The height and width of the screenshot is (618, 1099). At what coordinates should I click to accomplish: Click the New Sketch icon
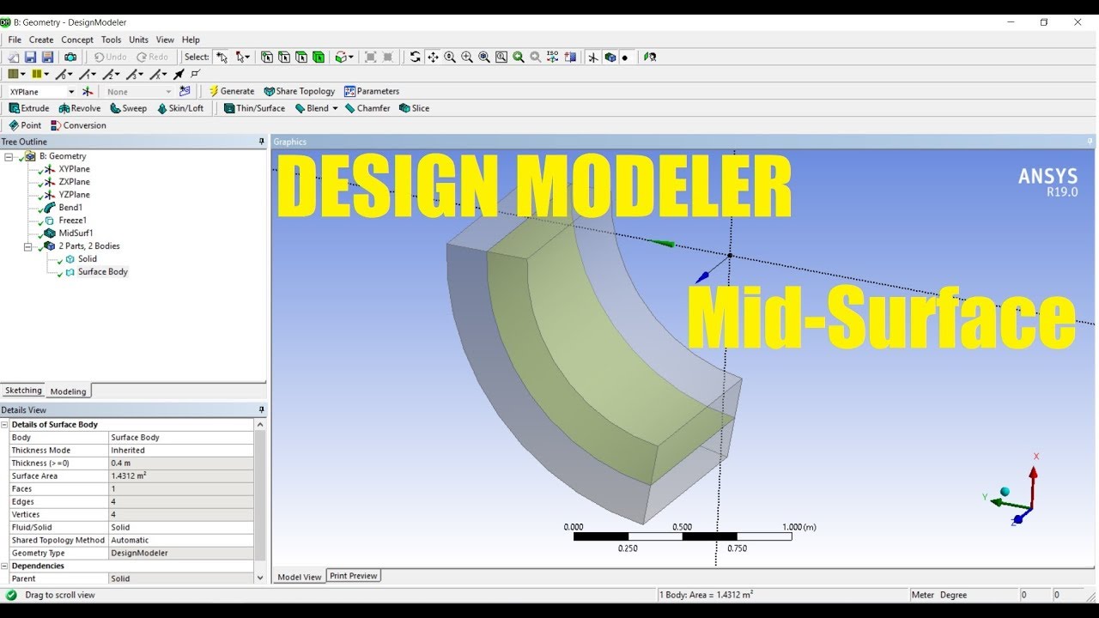pyautogui.click(x=184, y=91)
